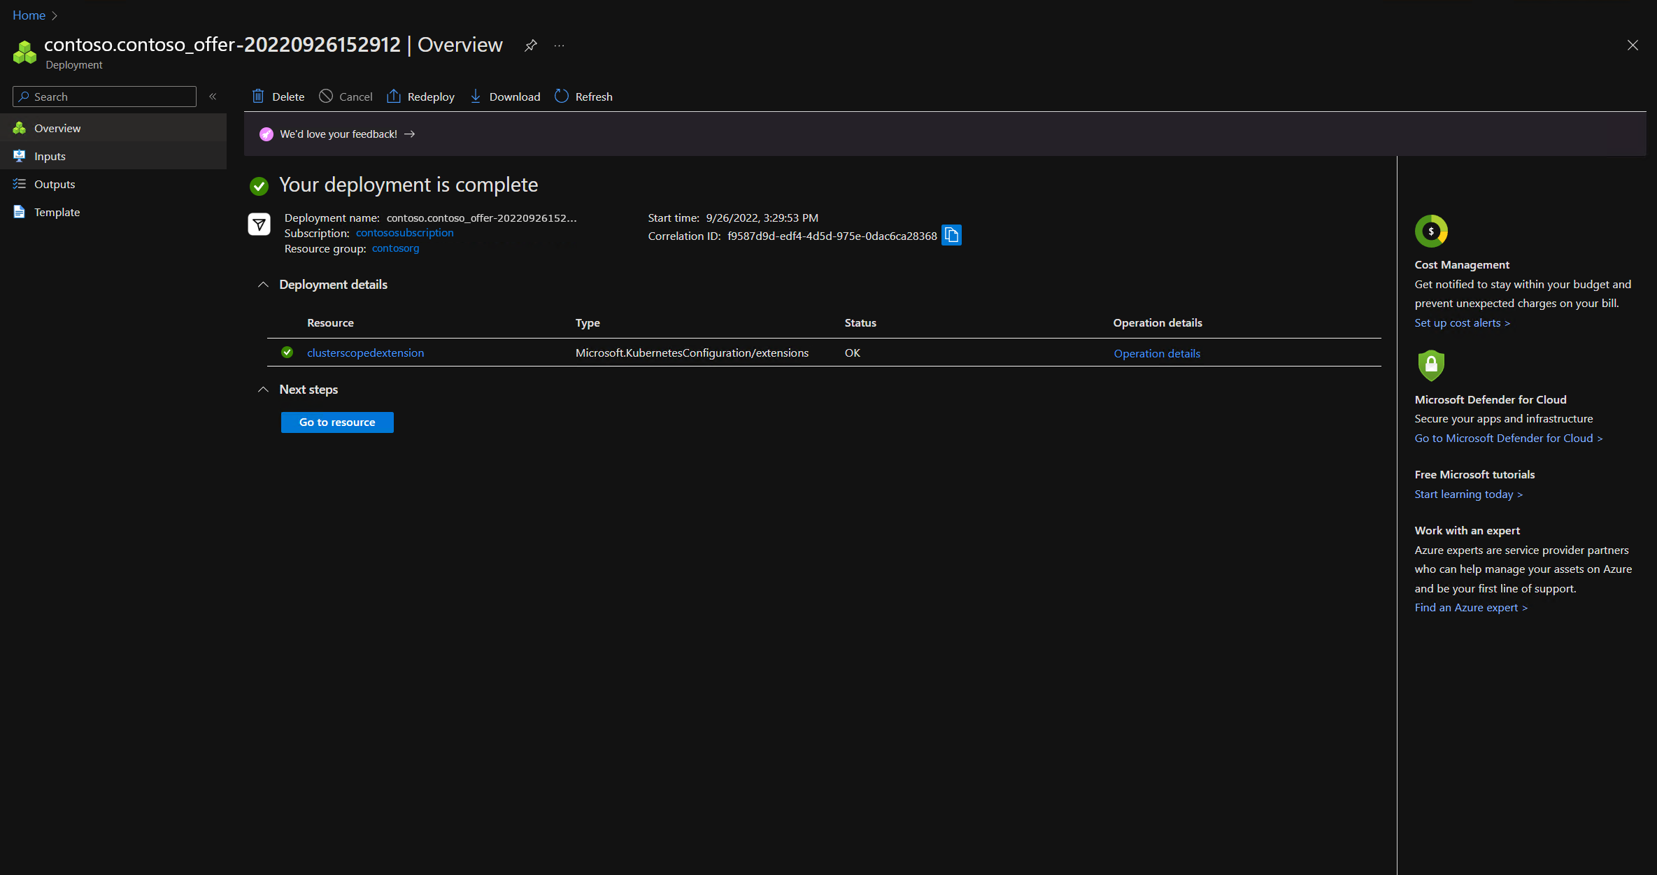Click the Refresh circular arrow icon
1657x875 pixels.
click(x=562, y=97)
